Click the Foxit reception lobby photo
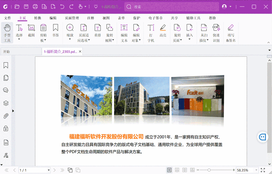This screenshot has width=272, height=174. [x=198, y=97]
